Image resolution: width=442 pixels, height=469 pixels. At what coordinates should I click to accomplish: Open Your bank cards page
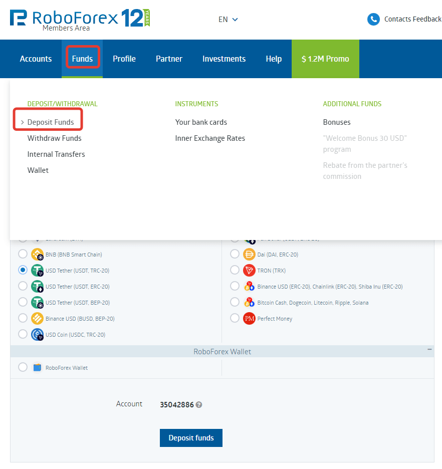(201, 122)
